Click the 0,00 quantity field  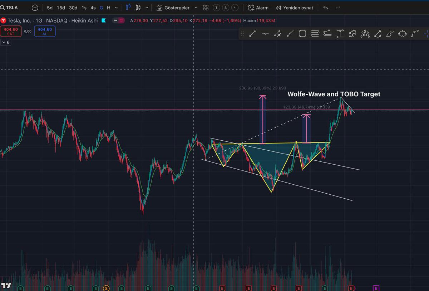pos(28,31)
